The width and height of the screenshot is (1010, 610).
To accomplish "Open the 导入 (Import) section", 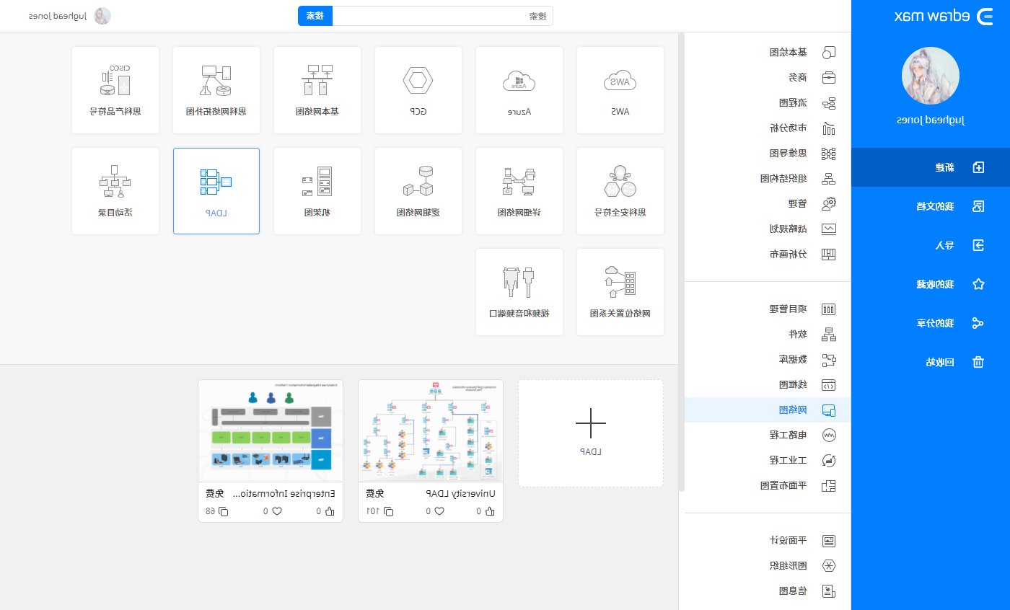I will click(x=931, y=245).
